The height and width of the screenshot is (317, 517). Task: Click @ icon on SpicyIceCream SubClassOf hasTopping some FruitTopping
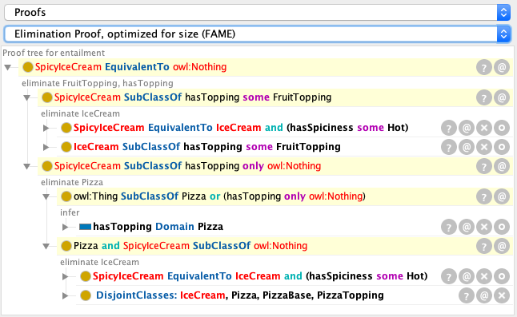tap(502, 97)
